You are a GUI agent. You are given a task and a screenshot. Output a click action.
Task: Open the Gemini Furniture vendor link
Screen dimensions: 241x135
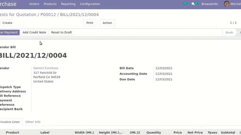point(46,68)
